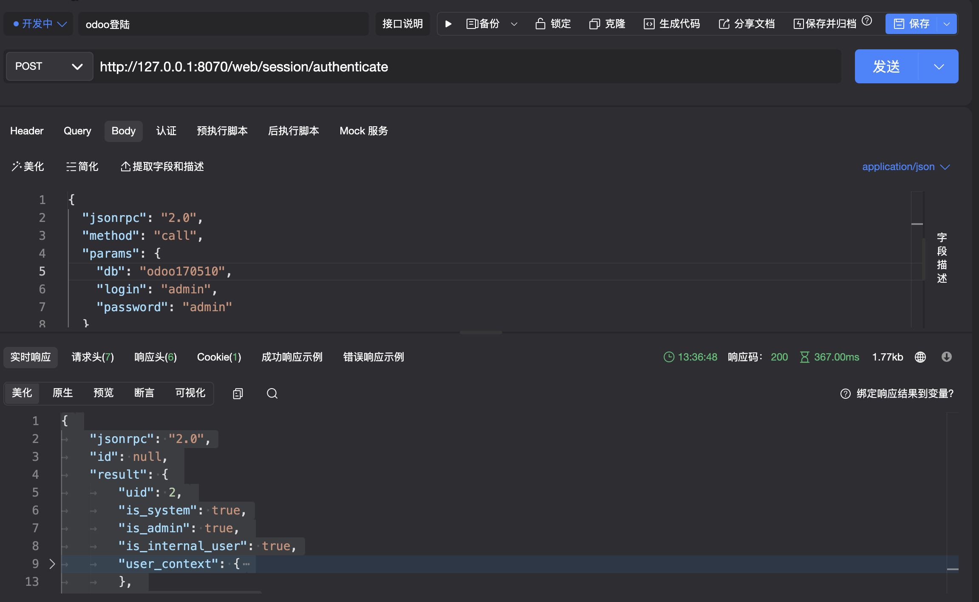Download the response data
Viewport: 979px width, 602px height.
pos(947,357)
